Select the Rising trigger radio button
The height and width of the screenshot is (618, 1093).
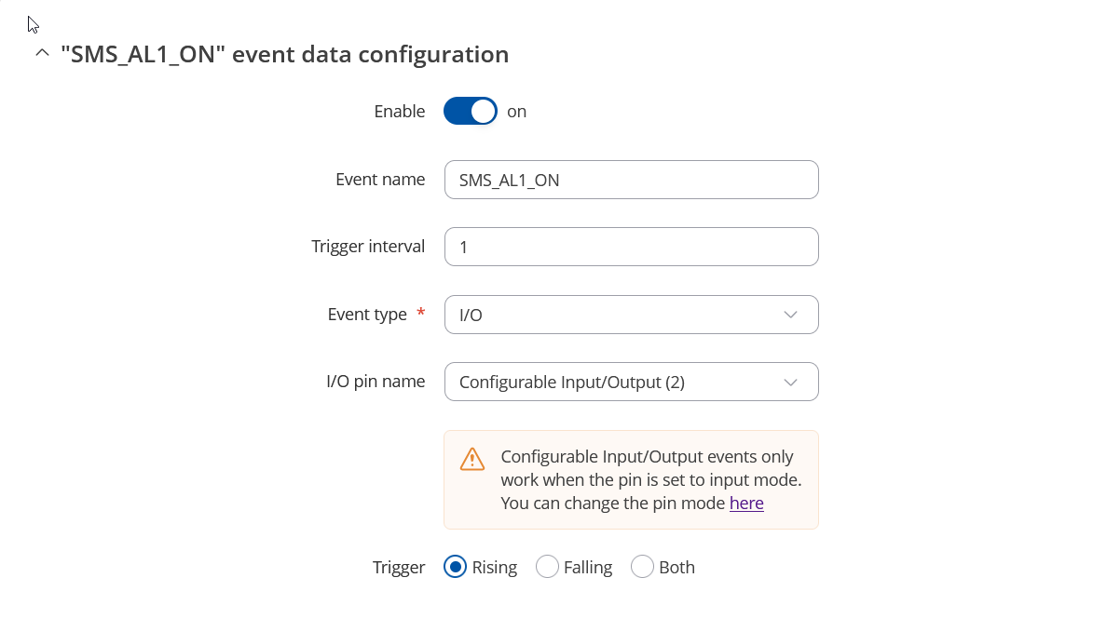tap(456, 567)
